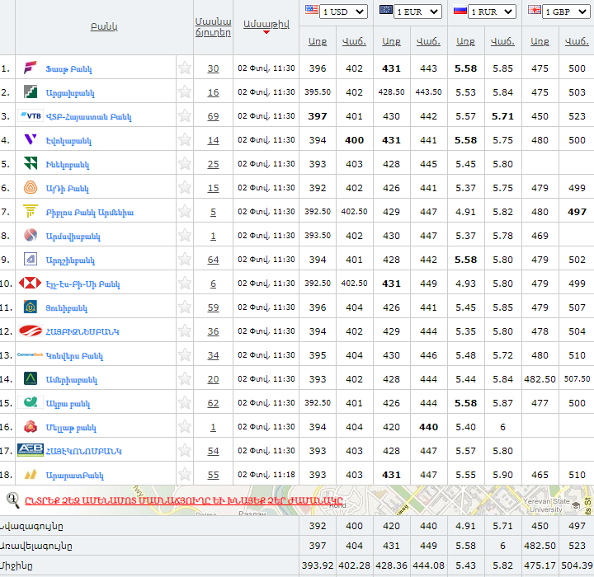Image resolution: width=594 pixels, height=577 pixels.
Task: Select the 11:18 timestamp in row 18
Action: (x=284, y=475)
